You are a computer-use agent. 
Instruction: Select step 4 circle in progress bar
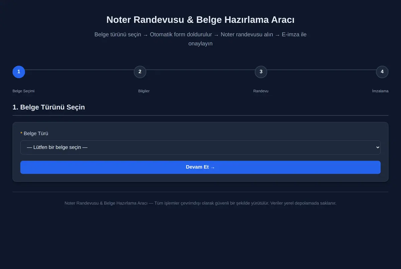click(x=382, y=72)
